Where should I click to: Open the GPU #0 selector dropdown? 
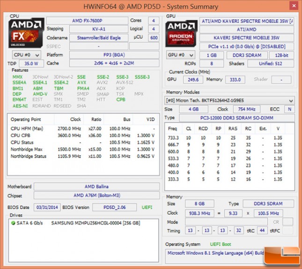tap(181, 55)
